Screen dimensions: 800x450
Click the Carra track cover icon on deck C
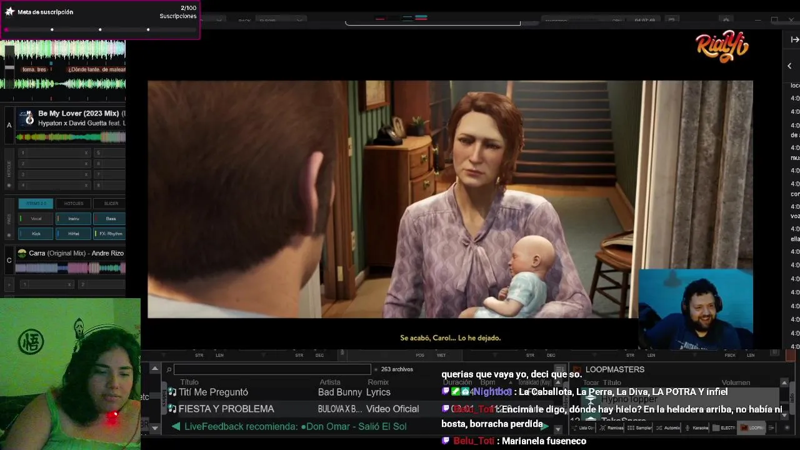point(22,253)
